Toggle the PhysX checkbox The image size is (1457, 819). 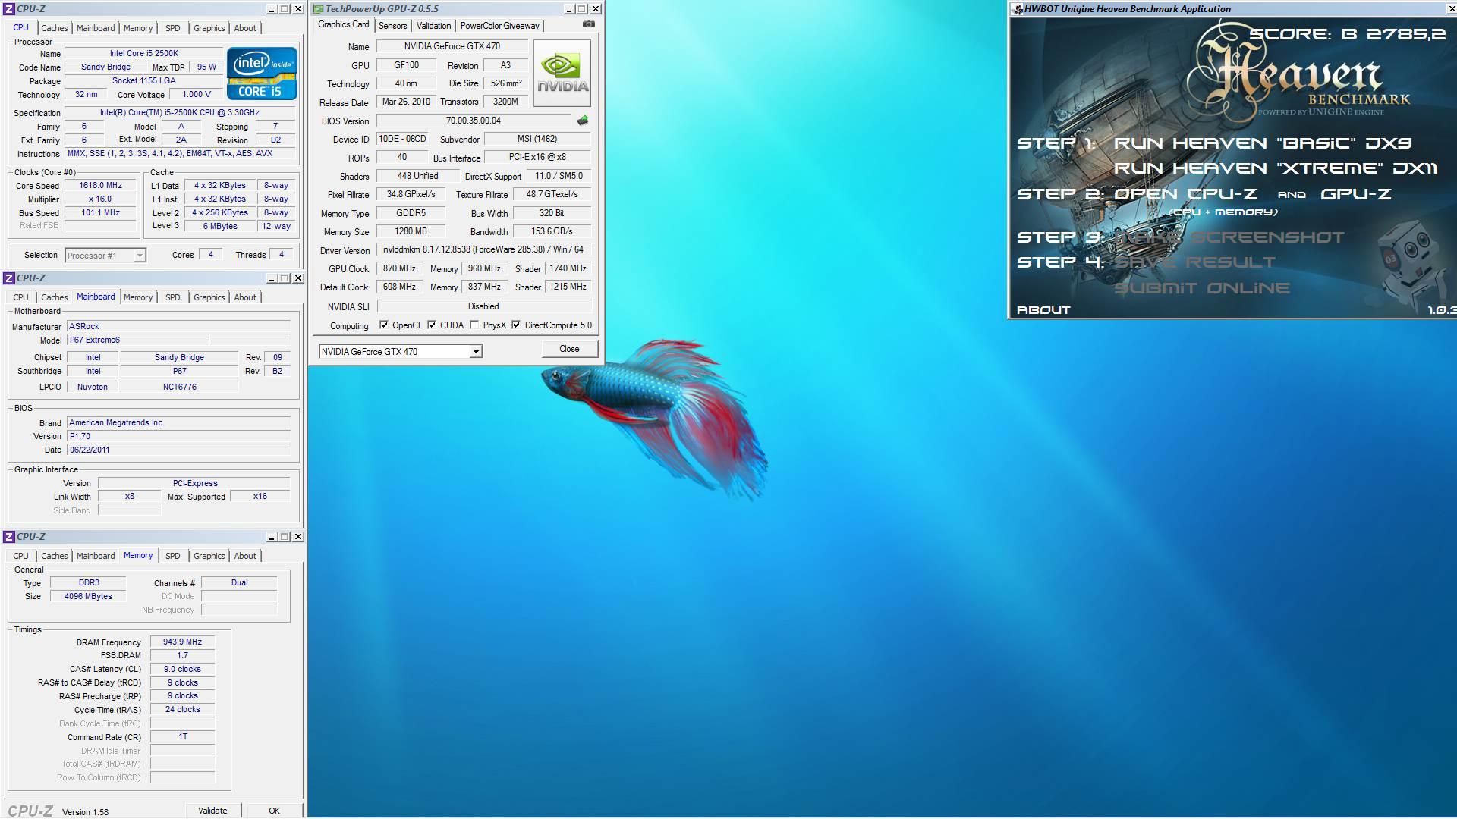(x=474, y=325)
